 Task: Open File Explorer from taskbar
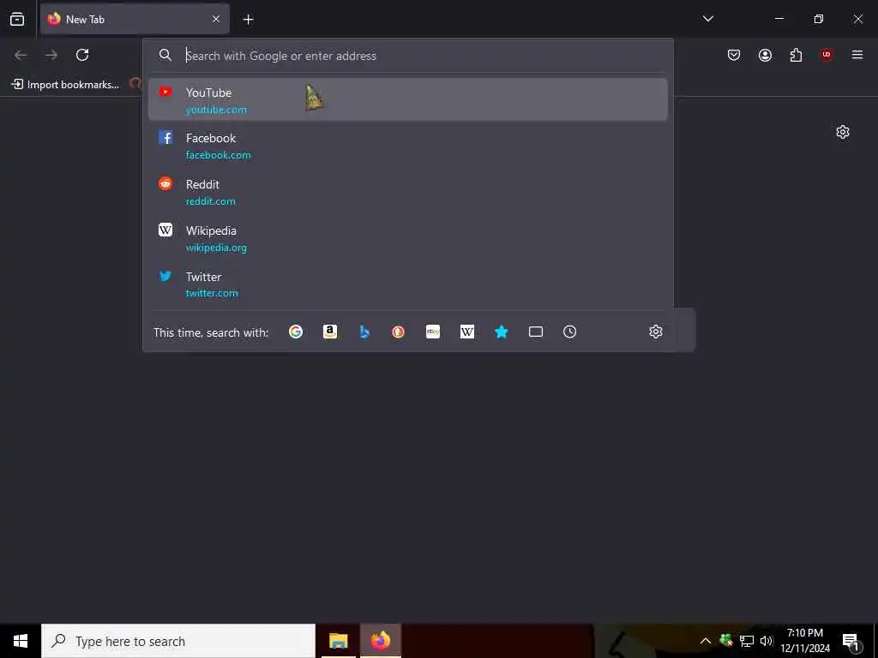(x=338, y=641)
